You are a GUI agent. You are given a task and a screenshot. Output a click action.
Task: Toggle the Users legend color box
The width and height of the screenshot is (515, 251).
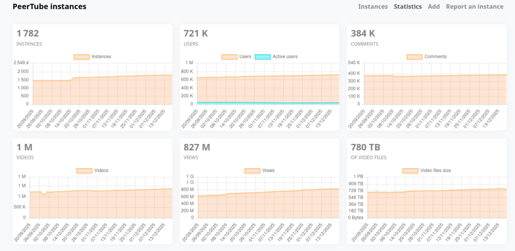click(x=229, y=57)
